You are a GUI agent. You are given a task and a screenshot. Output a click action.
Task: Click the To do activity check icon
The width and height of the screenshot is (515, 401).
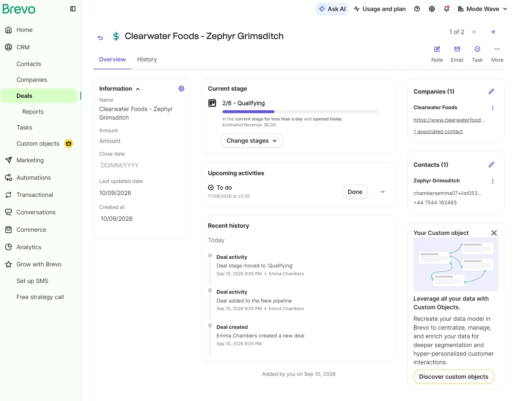211,187
